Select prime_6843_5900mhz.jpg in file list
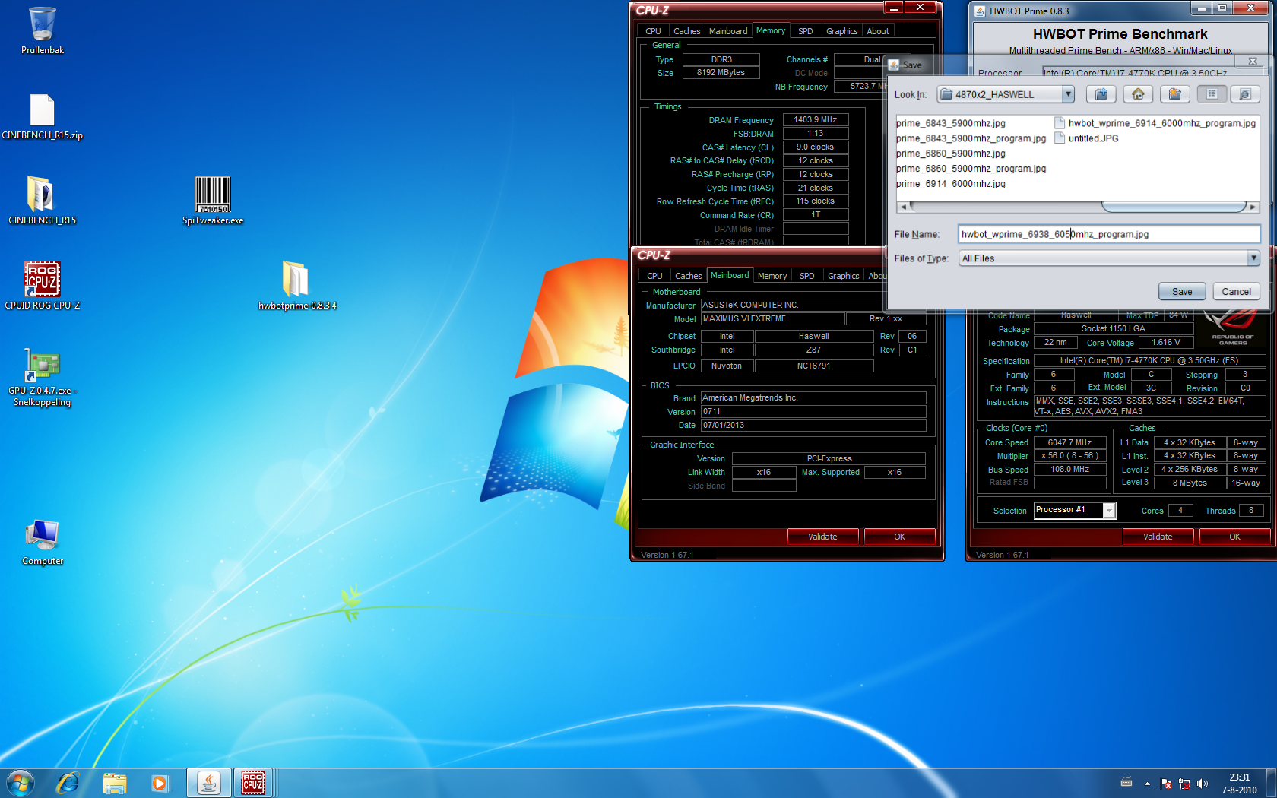This screenshot has height=798, width=1277. click(950, 123)
